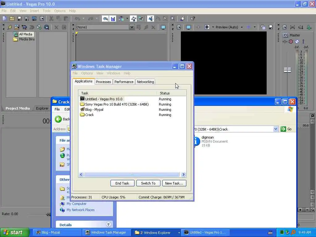Click the New project icon in Vegas toolbar
The width and height of the screenshot is (316, 237).
[x=5, y=19]
